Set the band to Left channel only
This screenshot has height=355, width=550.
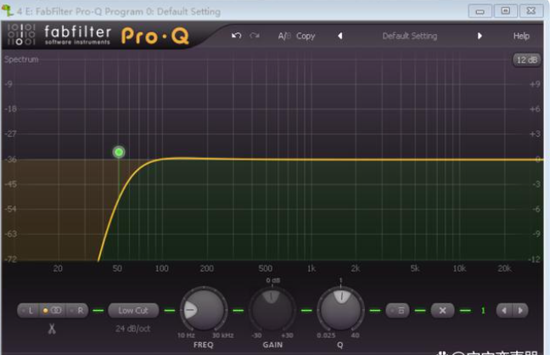click(x=29, y=310)
